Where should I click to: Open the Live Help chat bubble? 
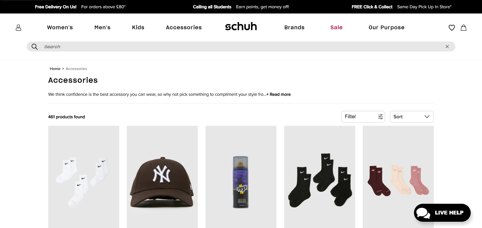442,213
